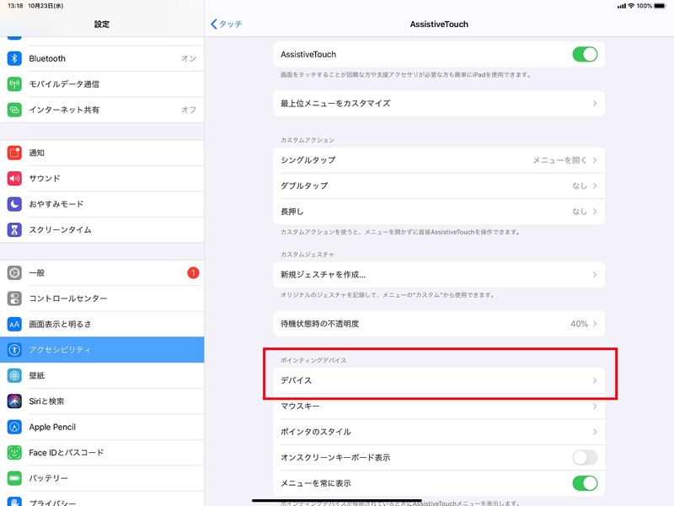Viewport: 674px width, 506px height.
Task: Tap the Apple Pencil icon
Action: (14, 427)
